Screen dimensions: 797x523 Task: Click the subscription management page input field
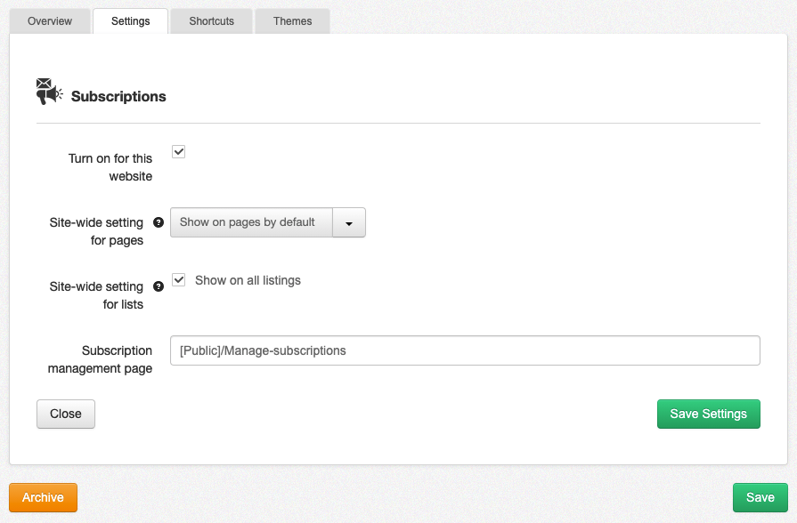point(465,350)
